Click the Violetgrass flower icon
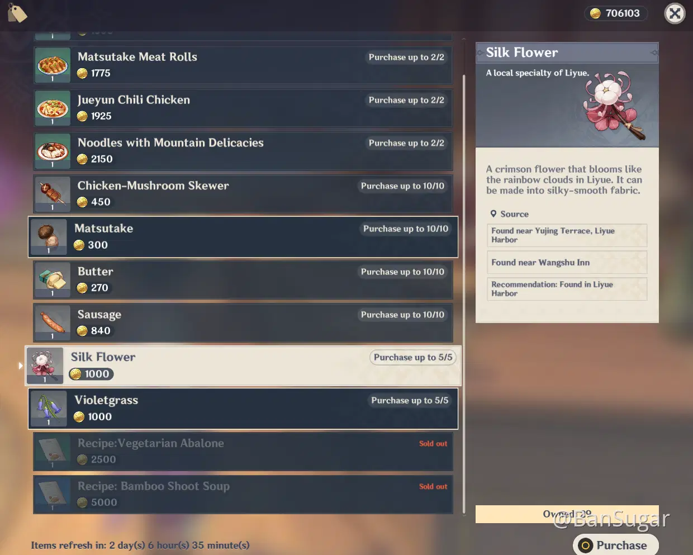 point(49,409)
